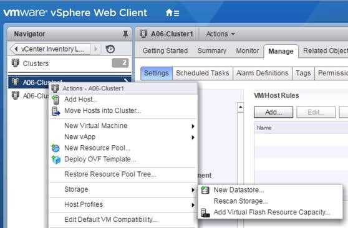
Task: Click the Add Virtual Flash Resource icon
Action: pos(205,212)
